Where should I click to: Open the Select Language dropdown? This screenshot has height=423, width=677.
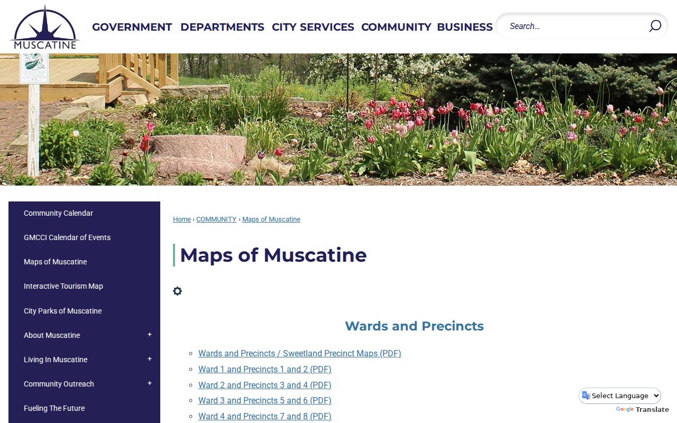(620, 396)
